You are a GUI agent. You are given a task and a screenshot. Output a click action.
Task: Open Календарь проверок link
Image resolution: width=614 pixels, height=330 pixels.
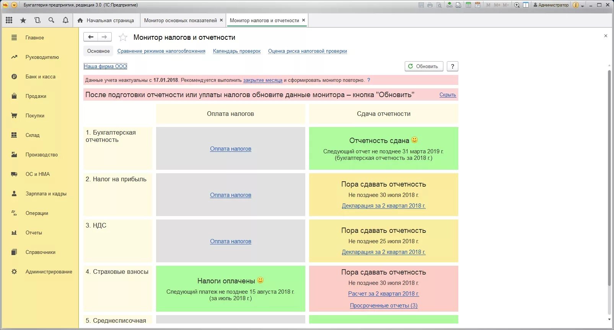coord(237,51)
